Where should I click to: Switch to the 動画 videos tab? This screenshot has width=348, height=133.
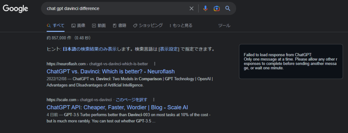(99, 26)
